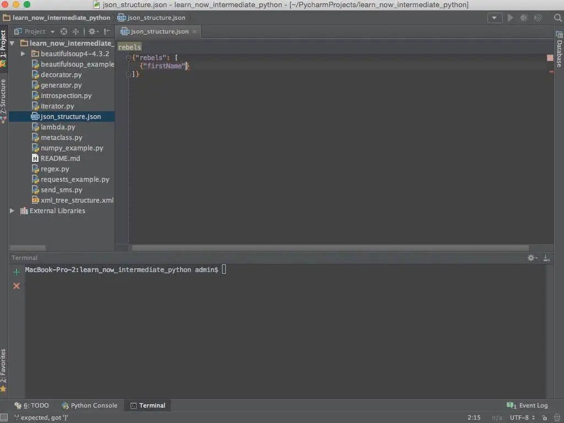Select README.md in the project tree
This screenshot has height=423, width=564.
[x=60, y=158]
